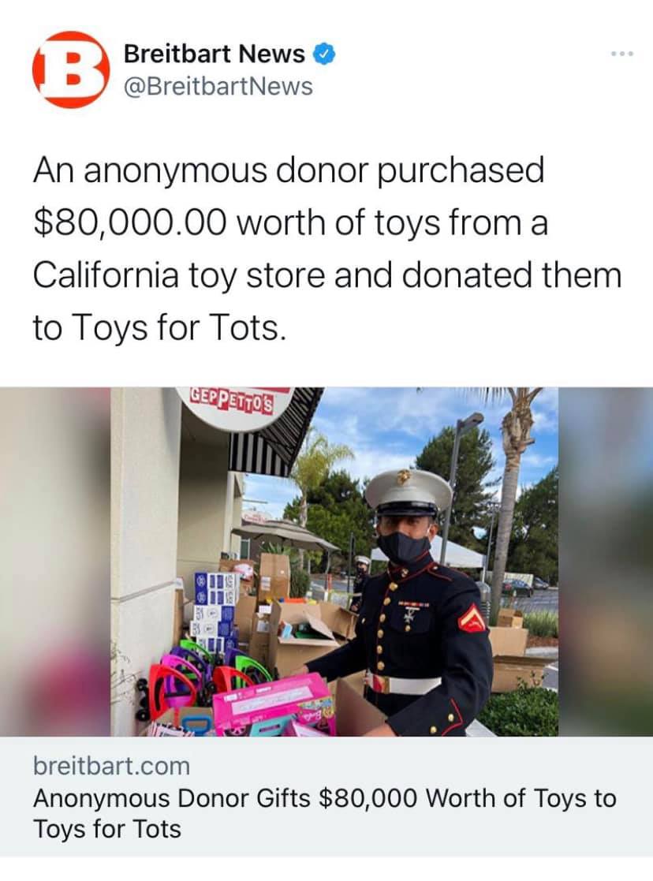Click the Marine's white uniform cap
Screen dimensions: 653x881
coord(408,491)
